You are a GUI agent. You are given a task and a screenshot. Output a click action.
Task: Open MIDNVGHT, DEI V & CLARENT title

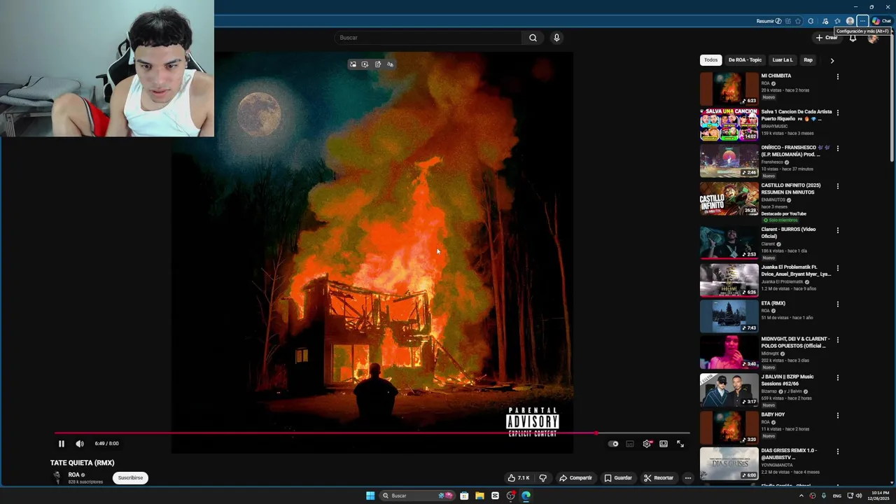point(795,342)
